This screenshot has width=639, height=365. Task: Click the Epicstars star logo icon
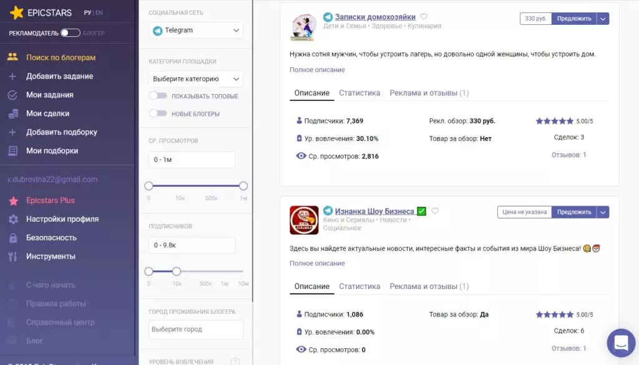(17, 12)
